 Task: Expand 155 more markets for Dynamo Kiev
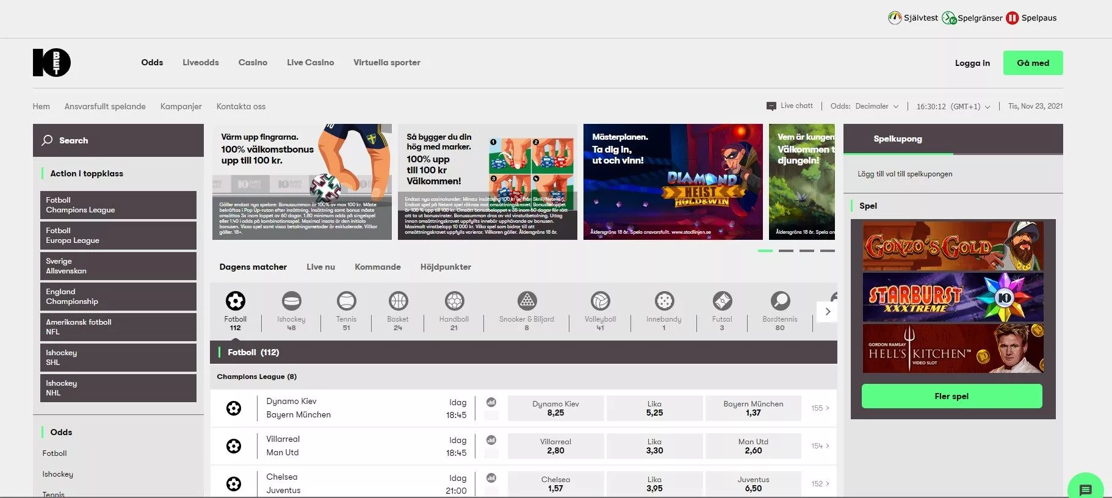820,408
